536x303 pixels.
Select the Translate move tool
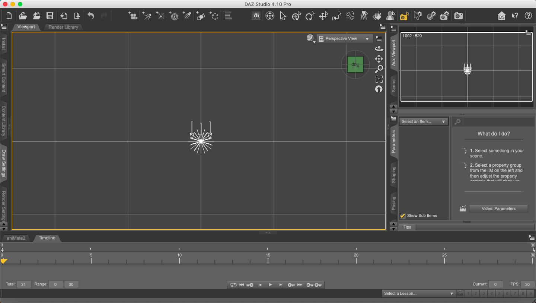point(323,16)
